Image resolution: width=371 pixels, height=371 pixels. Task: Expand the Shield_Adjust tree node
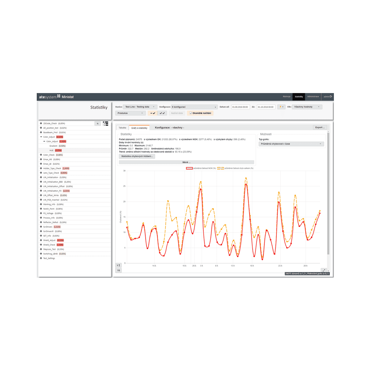[41, 240]
